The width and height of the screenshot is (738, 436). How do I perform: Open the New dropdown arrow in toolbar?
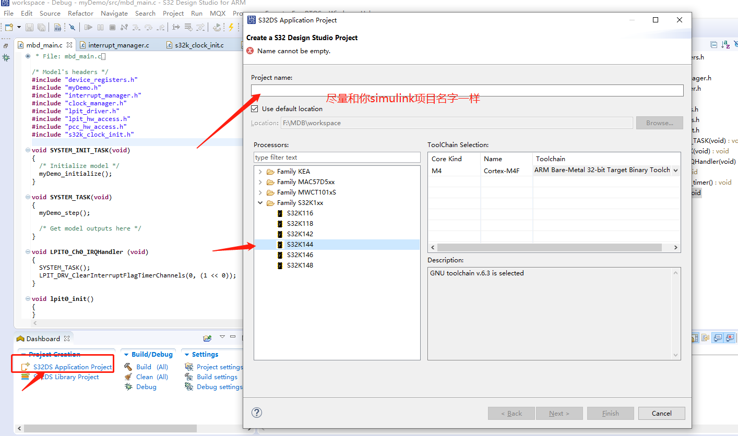tap(19, 27)
